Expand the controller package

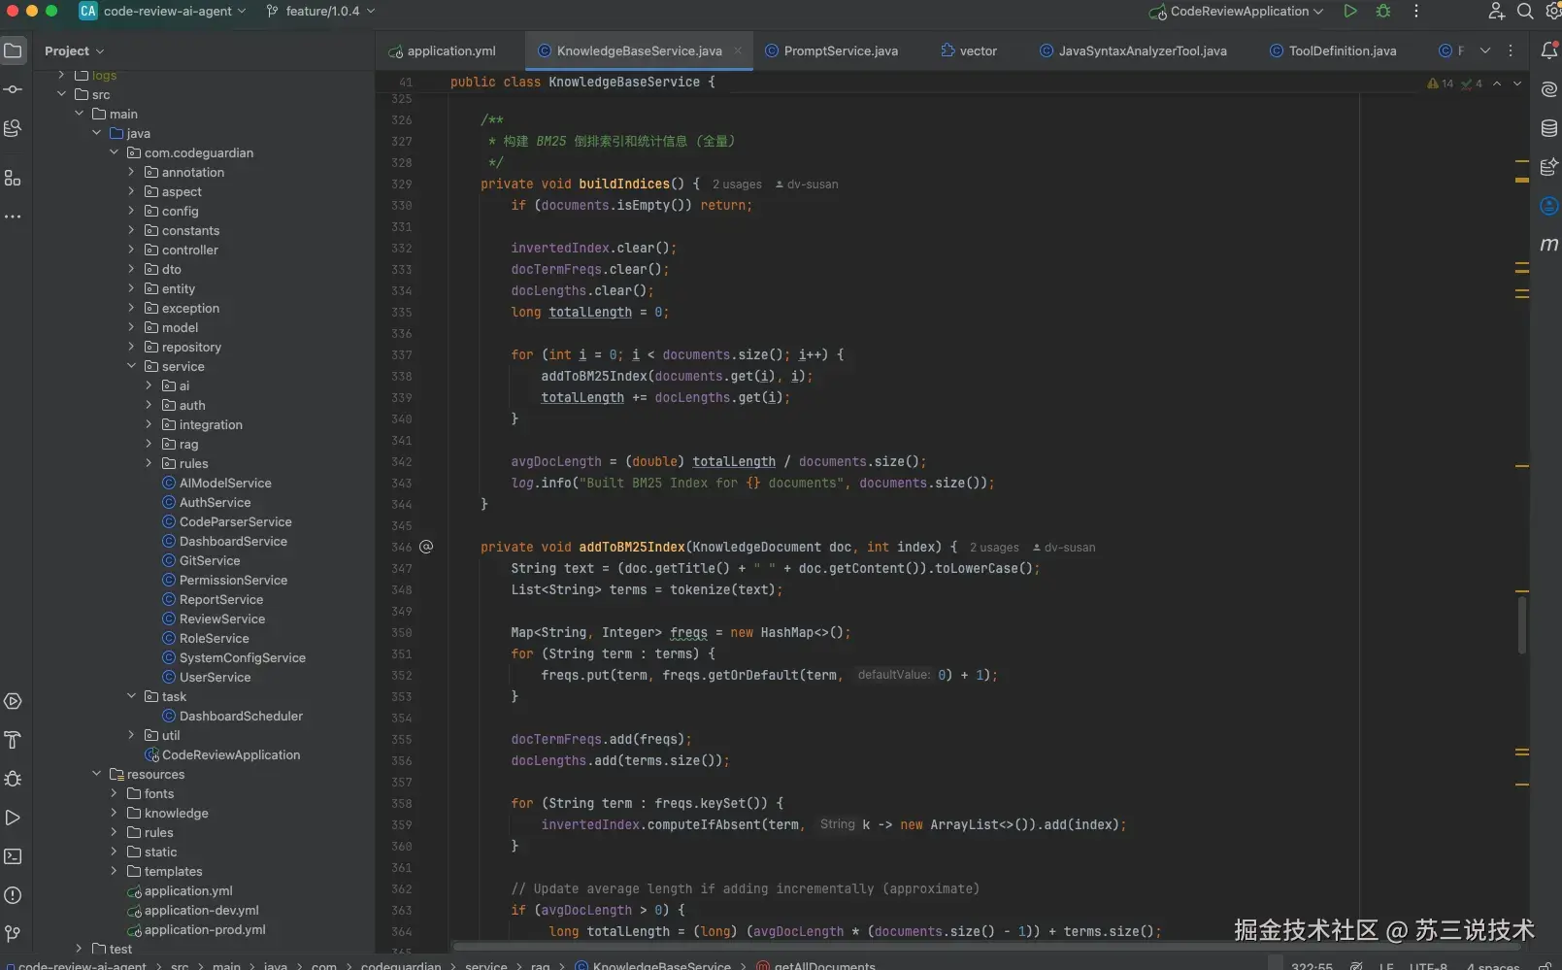(132, 250)
